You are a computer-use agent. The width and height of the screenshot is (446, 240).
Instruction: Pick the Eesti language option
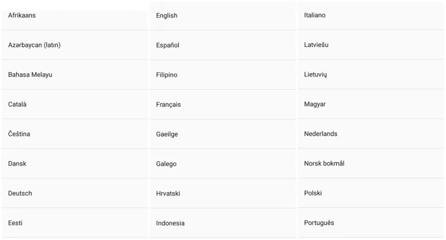pyautogui.click(x=15, y=223)
